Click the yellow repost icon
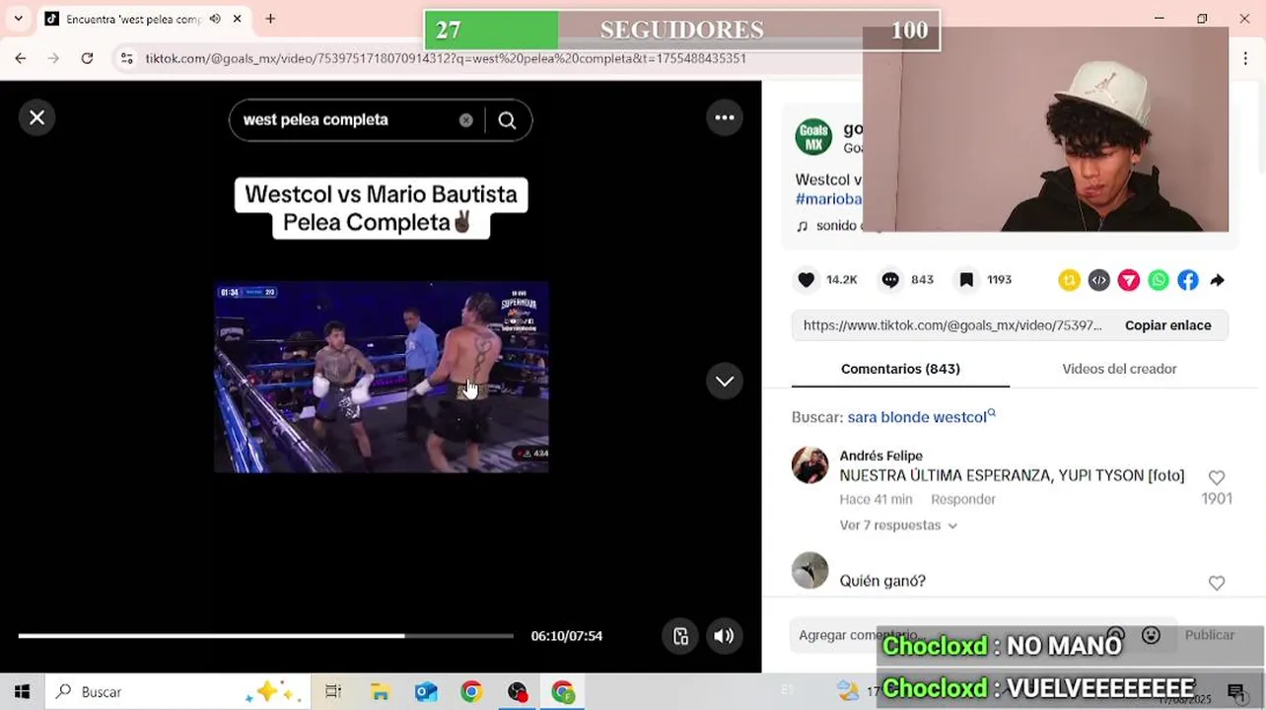The height and width of the screenshot is (710, 1266). 1069,281
